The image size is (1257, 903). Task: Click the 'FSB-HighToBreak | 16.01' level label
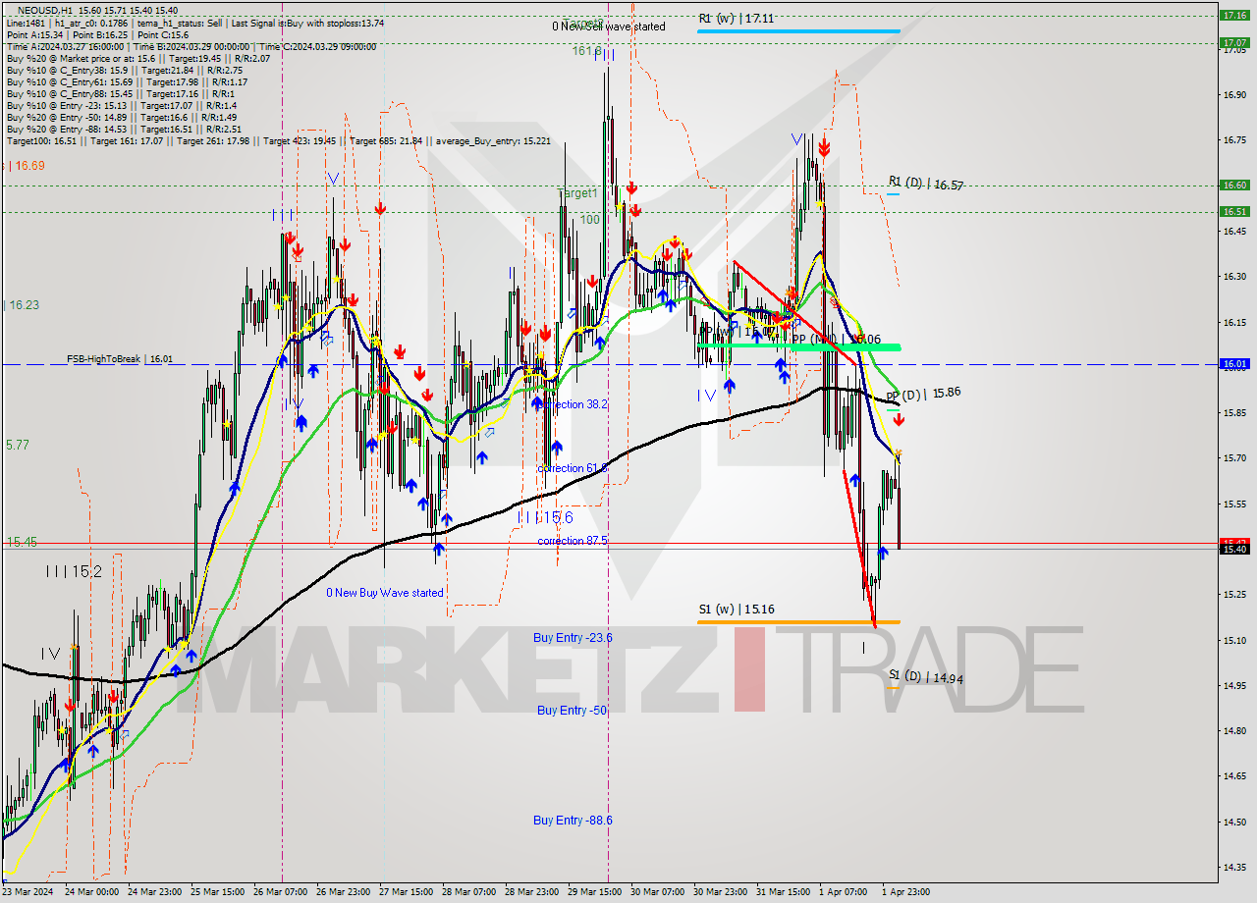(120, 359)
